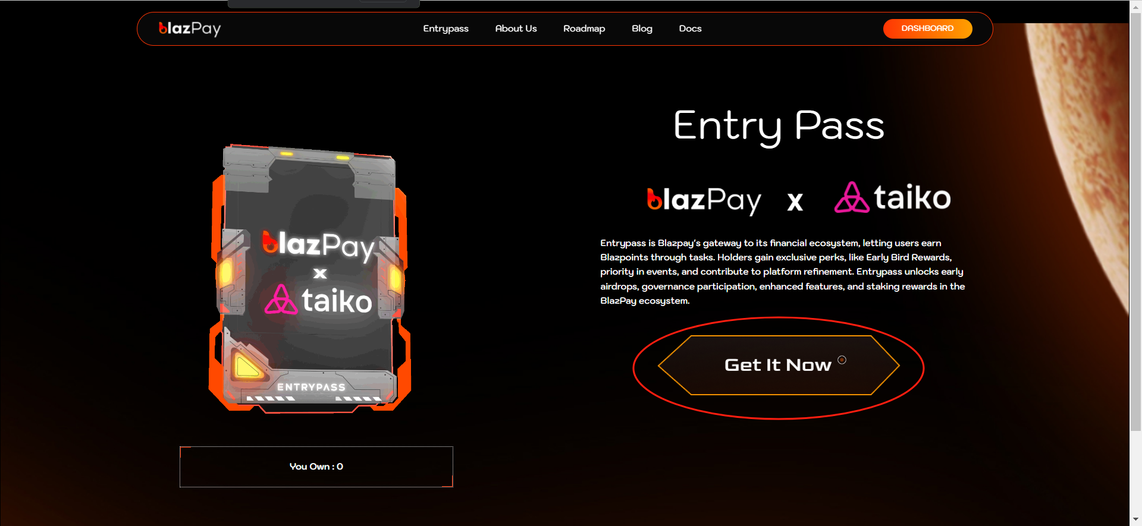Viewport: 1142px width, 526px height.
Task: Click the scroll down arrow of scrollbar
Action: [1135, 519]
